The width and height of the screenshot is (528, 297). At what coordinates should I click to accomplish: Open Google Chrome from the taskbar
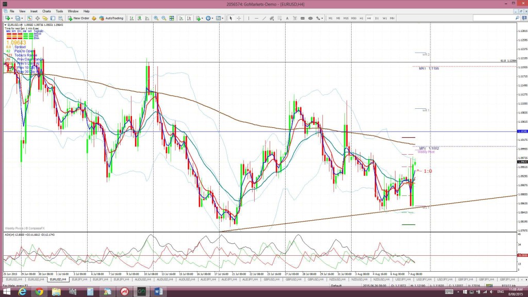tap(39, 292)
